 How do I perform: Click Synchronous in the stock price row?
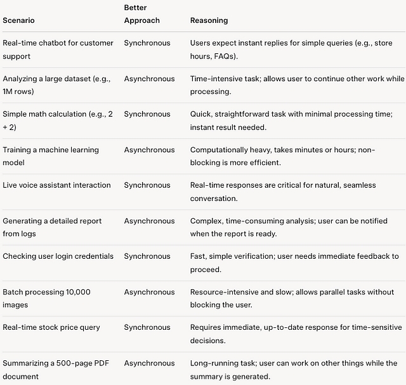pyautogui.click(x=147, y=327)
